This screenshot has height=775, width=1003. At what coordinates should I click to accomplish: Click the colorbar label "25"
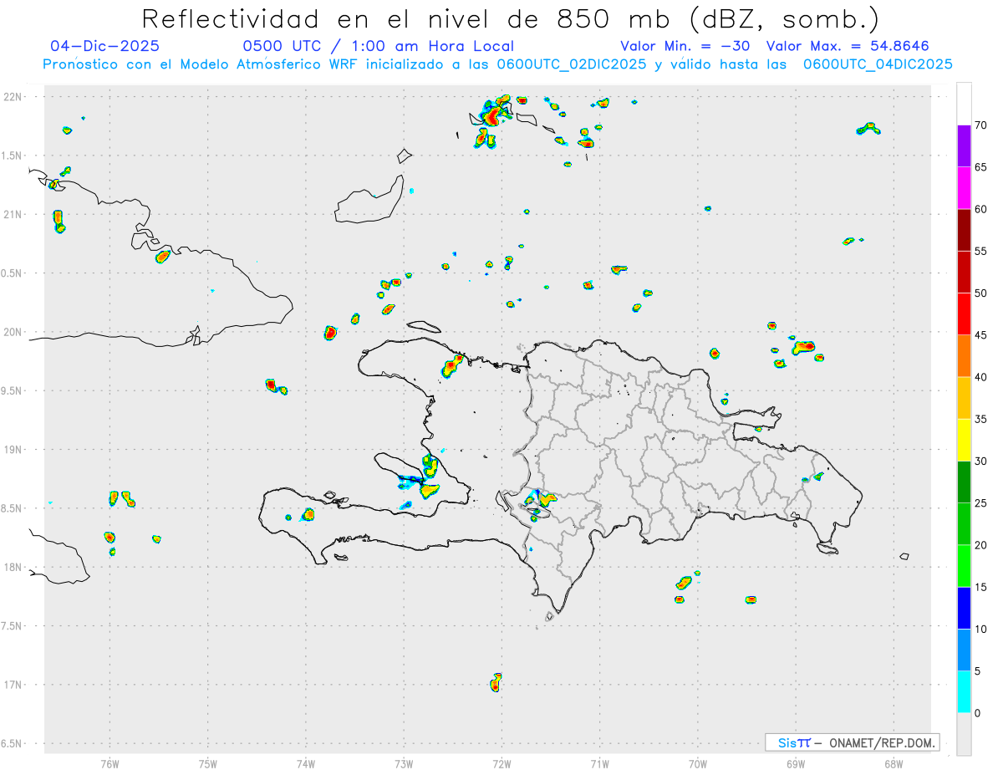pyautogui.click(x=981, y=502)
